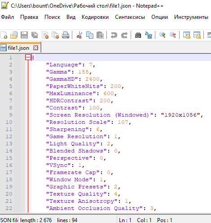Open the Поиск menu

(x=53, y=17)
